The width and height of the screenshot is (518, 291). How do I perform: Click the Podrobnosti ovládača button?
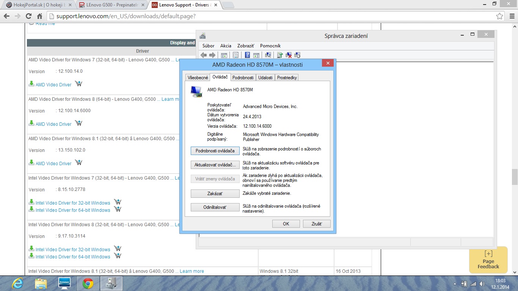pos(215,151)
